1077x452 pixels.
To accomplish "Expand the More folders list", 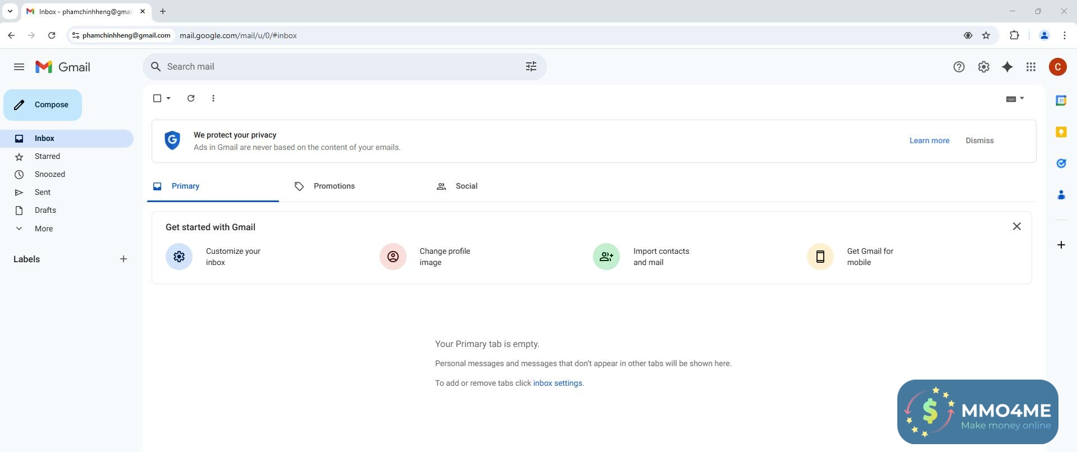I will click(x=43, y=229).
